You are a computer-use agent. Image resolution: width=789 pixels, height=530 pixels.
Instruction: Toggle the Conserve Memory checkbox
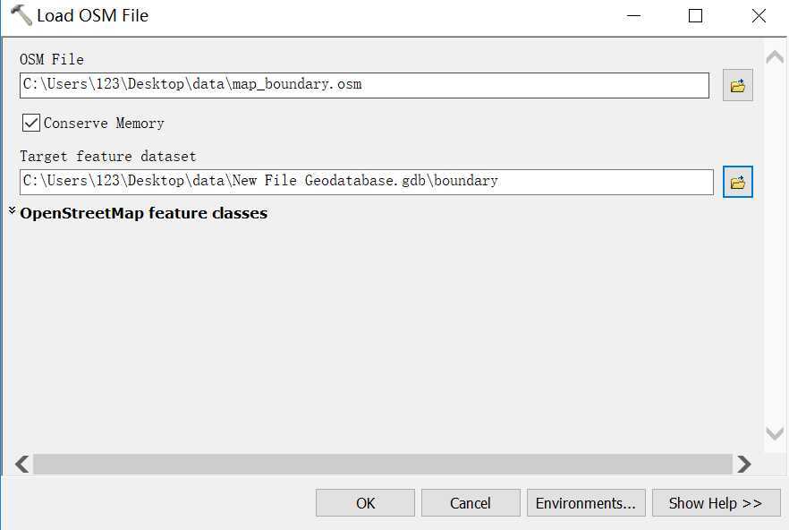click(x=31, y=123)
